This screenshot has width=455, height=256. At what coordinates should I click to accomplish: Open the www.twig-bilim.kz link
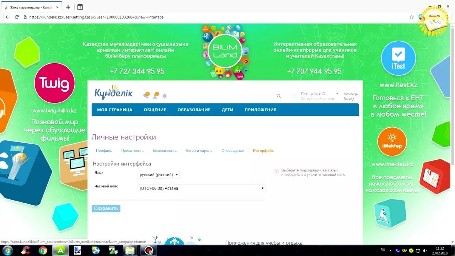pos(54,111)
